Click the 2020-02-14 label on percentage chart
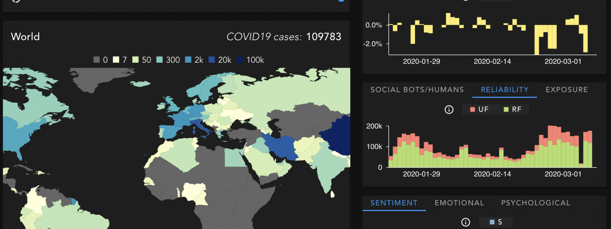 click(492, 61)
